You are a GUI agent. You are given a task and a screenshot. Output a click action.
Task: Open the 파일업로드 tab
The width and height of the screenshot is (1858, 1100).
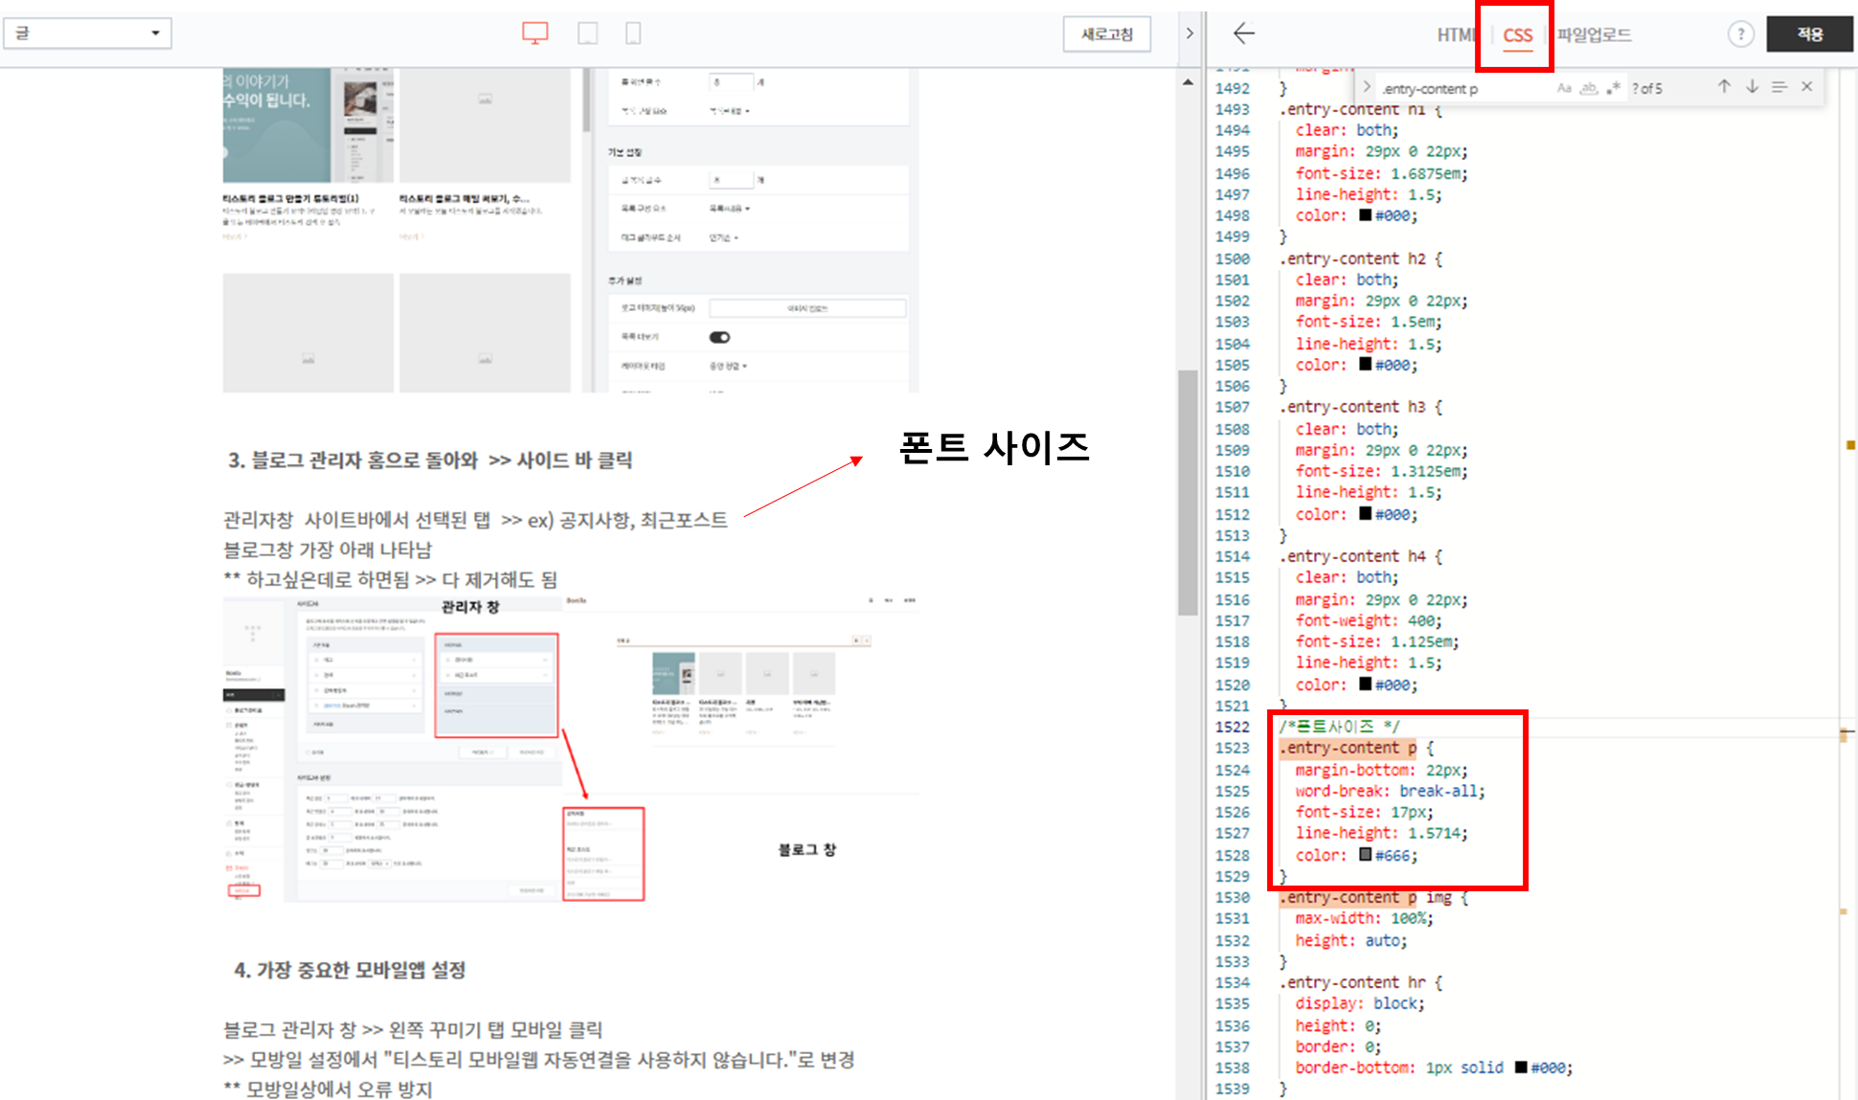point(1594,35)
